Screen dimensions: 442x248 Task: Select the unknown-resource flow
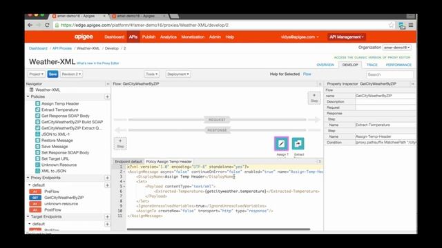61,204
